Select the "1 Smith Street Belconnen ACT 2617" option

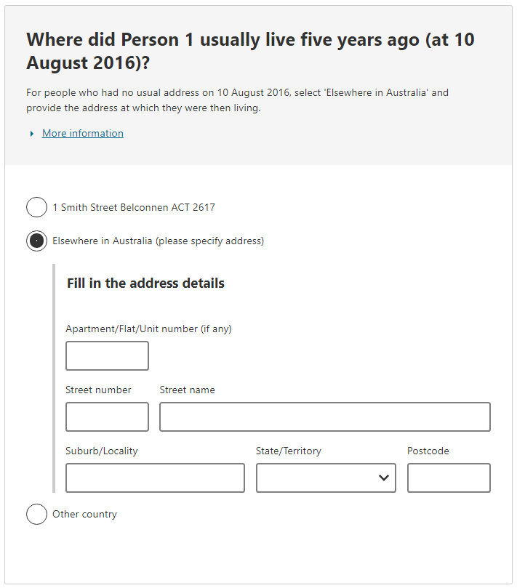coord(36,207)
